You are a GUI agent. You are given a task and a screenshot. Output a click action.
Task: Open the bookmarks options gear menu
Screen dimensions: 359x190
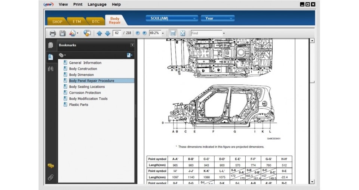[62, 55]
